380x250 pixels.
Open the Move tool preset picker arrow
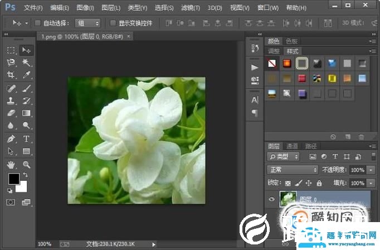27,23
